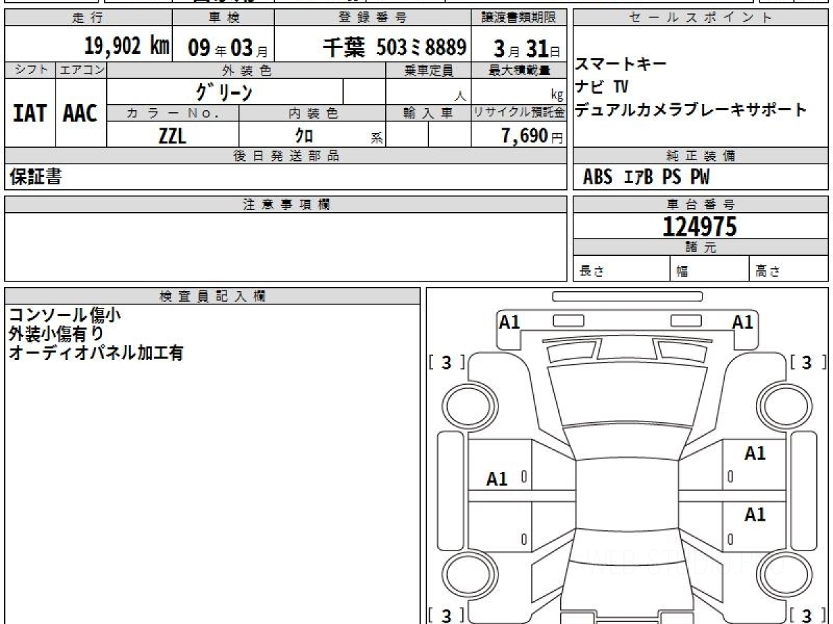The height and width of the screenshot is (624, 833).
Task: Click the スマートキー sales point entry
Action: [621, 64]
